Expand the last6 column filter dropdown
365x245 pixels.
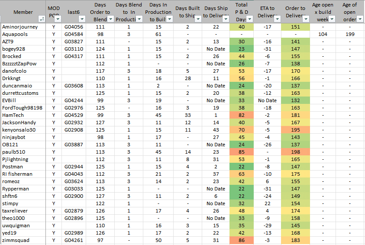(x=83, y=19)
